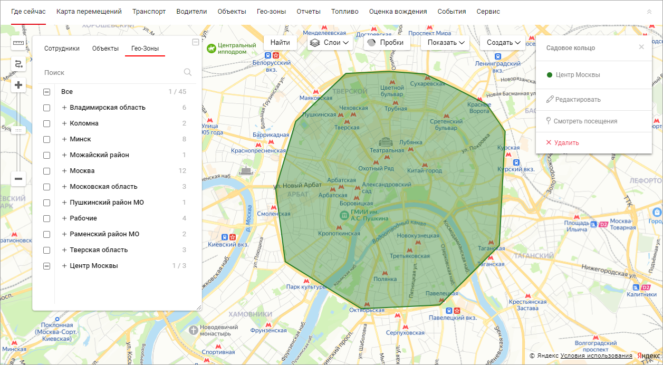Viewport: 663px width, 365px height.
Task: Expand the Центр Москвы group
Action: point(64,266)
